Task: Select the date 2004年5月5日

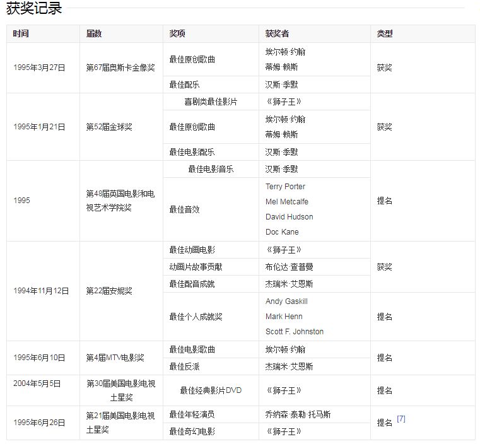Action: (x=37, y=383)
